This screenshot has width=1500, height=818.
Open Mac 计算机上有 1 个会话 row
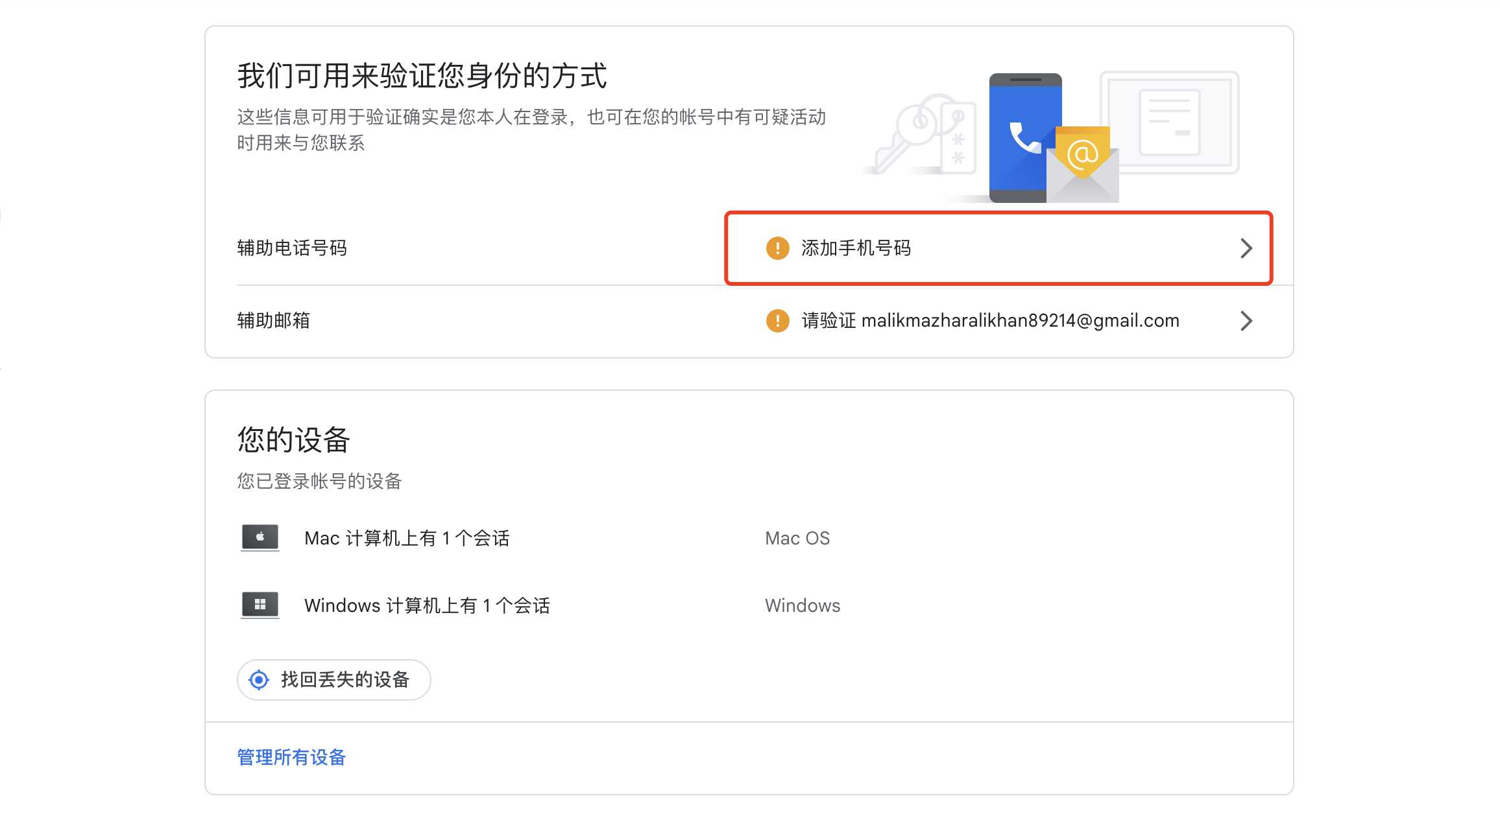(x=407, y=538)
